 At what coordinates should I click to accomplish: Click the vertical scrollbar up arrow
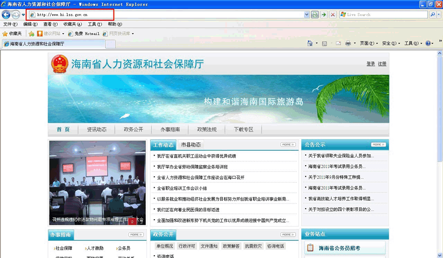440,53
